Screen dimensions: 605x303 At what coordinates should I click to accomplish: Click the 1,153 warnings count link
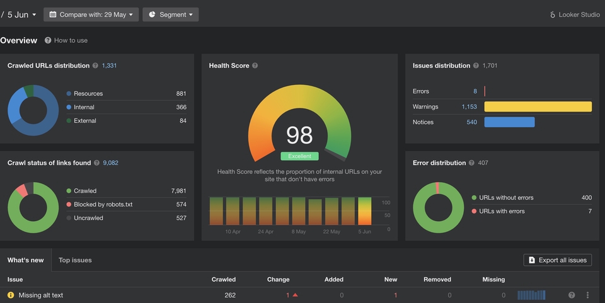(x=469, y=107)
